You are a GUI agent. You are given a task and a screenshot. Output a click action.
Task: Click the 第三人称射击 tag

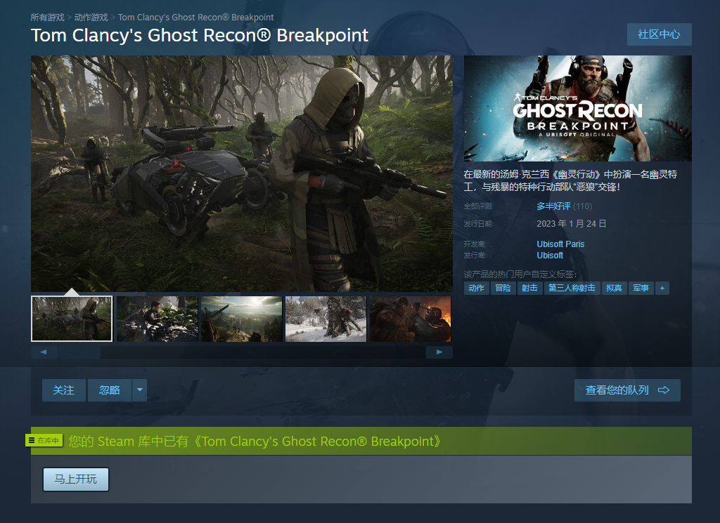572,288
